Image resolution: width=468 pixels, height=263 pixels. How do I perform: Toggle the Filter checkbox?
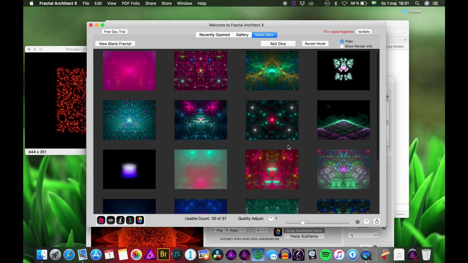tap(342, 41)
